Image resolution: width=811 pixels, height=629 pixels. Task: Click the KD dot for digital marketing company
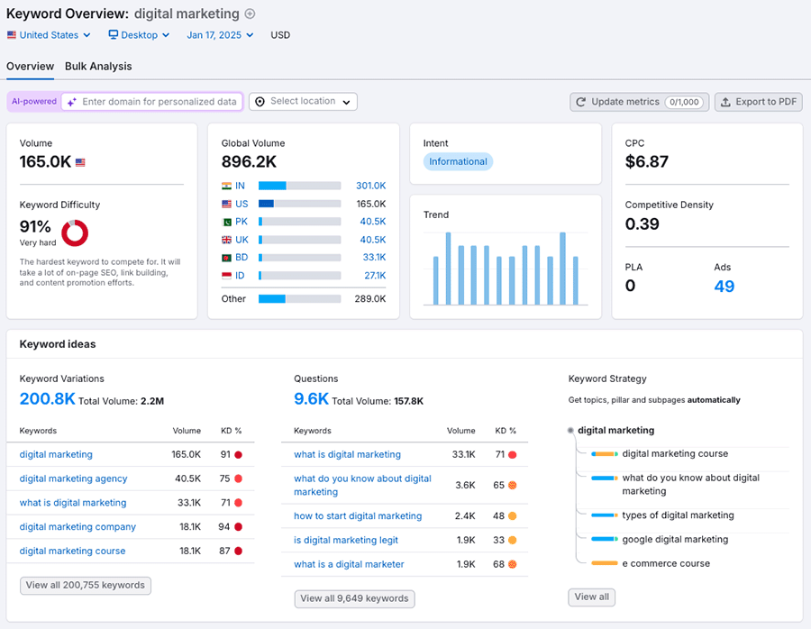239,527
